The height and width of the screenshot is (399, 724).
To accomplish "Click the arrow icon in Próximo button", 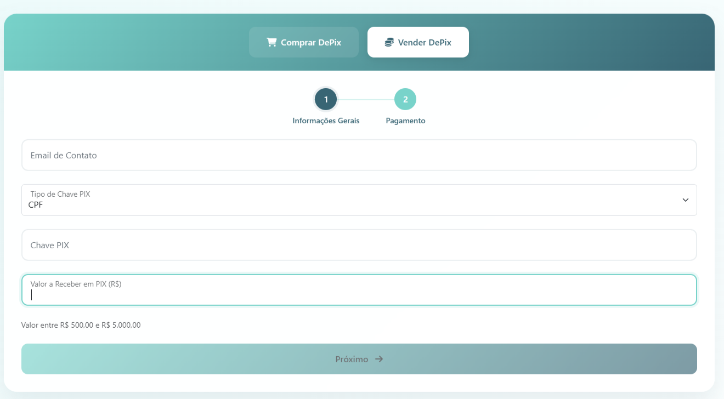I will [x=379, y=359].
